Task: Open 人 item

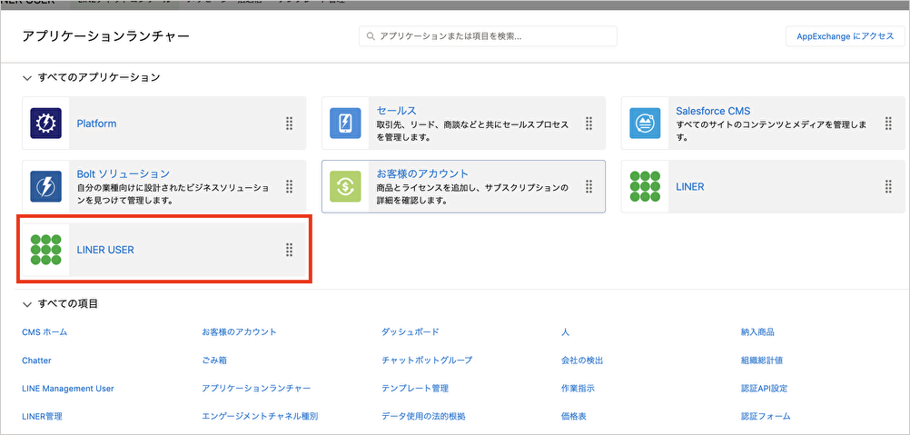Action: (x=565, y=332)
